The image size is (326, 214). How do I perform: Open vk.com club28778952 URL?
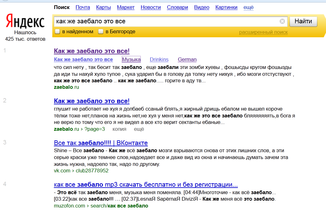[x=81, y=171]
